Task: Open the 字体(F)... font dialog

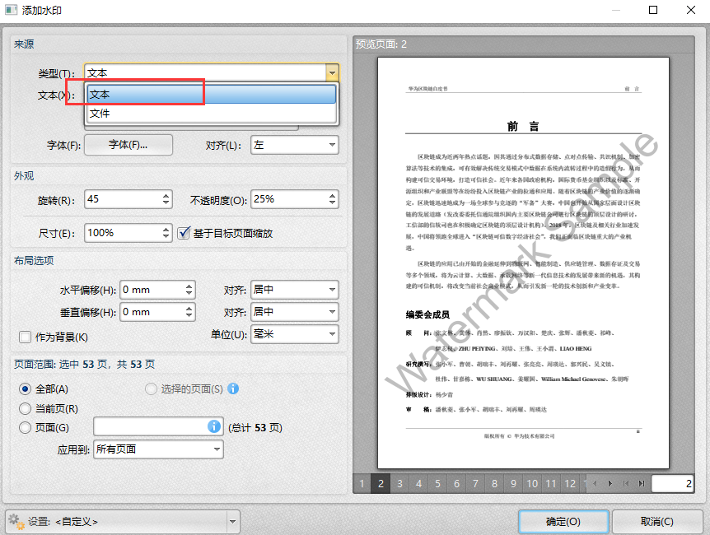Action: pos(128,145)
